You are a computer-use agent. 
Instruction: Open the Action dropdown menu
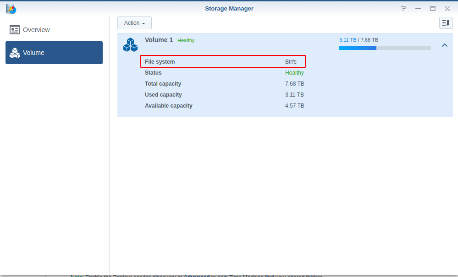pyautogui.click(x=134, y=23)
